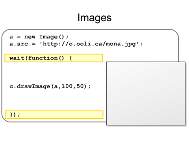This screenshot has width=189, height=142.
Task: Click the line "a = new Image();"
Action: [39, 37]
